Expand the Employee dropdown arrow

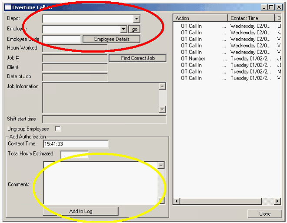(123, 29)
